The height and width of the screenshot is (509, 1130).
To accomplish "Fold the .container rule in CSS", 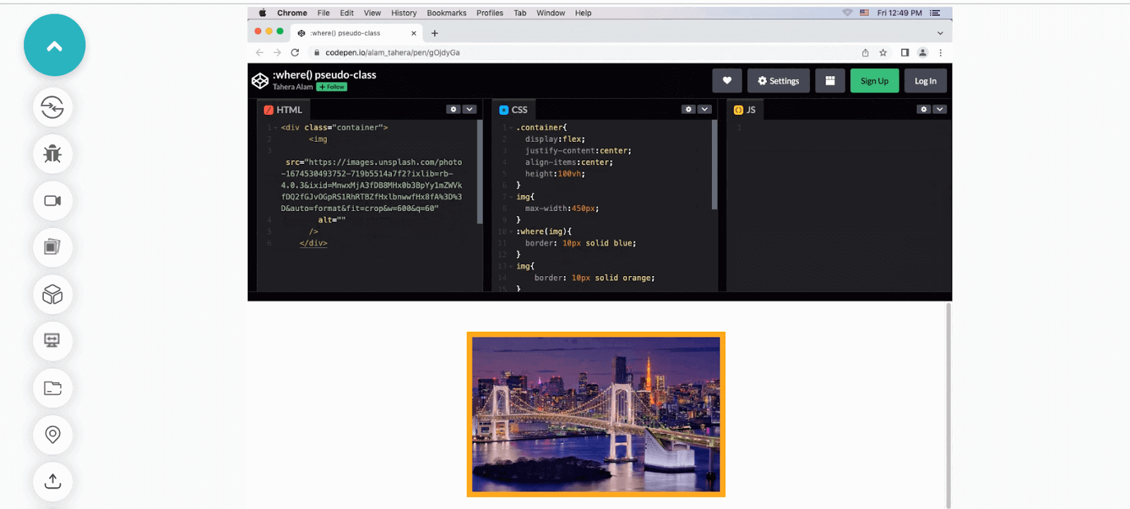I will pyautogui.click(x=511, y=128).
